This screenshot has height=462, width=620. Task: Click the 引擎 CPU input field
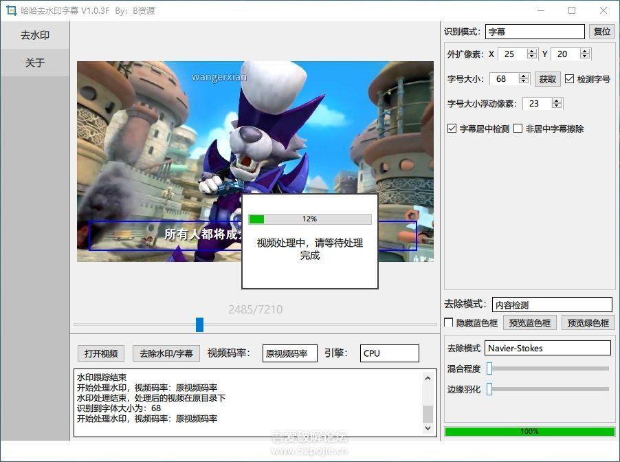pos(389,353)
